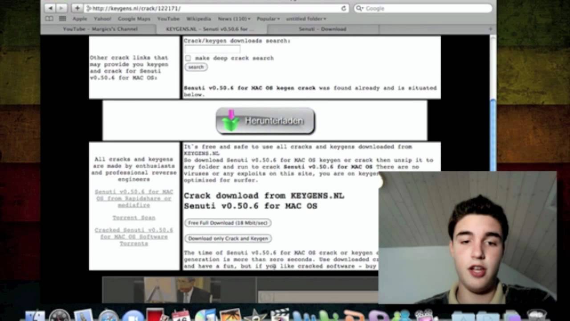This screenshot has width=570, height=321.
Task: Open the Apple bookmark
Action: pos(80,19)
